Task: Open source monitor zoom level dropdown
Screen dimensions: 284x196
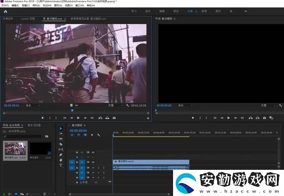Action: [x=33, y=106]
